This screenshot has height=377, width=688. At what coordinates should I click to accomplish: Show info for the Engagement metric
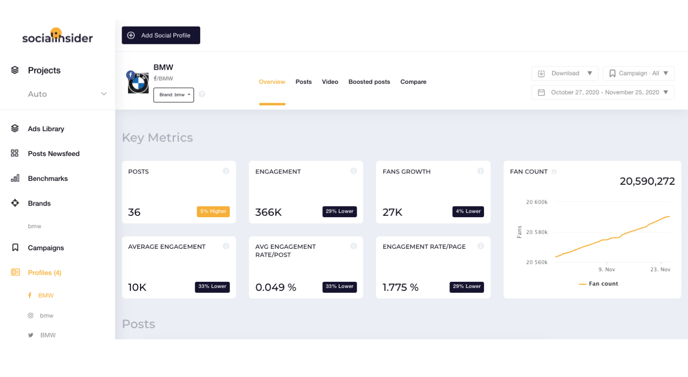(353, 171)
